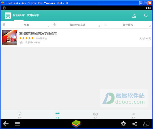Minimize the BlueStacks window
153x129 pixels.
[141, 3]
